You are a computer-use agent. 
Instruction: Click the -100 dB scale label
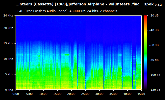click(x=155, y=75)
